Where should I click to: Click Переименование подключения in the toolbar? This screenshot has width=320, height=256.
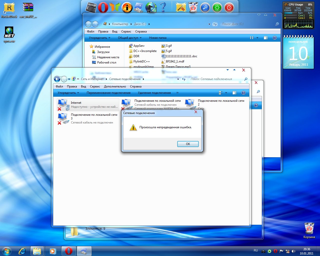coord(108,93)
